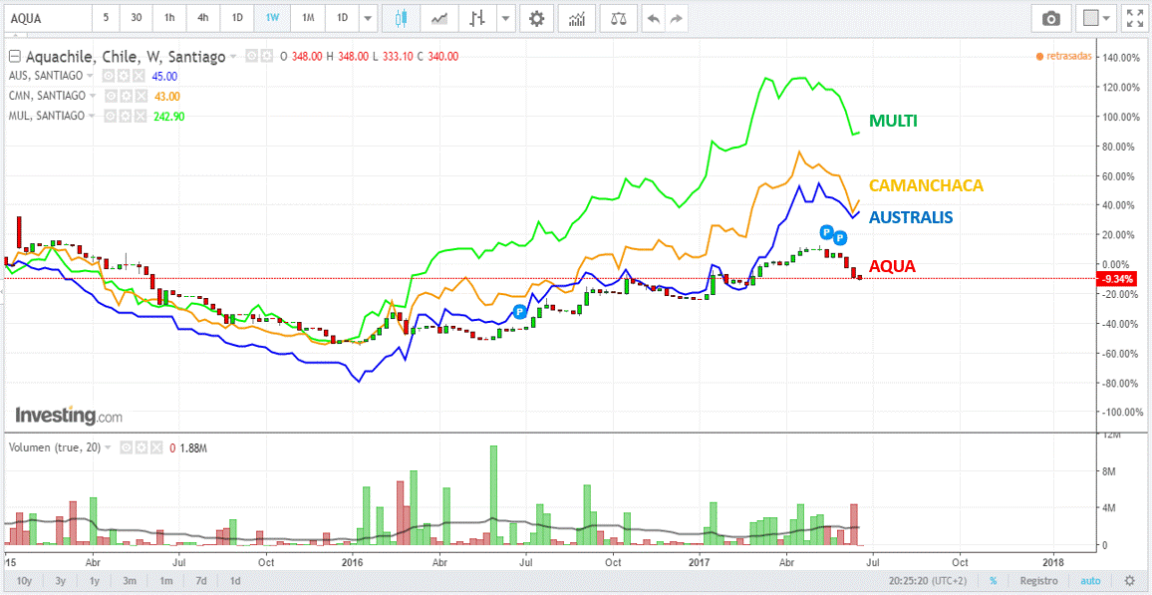
Task: Set the 10y date range
Action: click(24, 580)
